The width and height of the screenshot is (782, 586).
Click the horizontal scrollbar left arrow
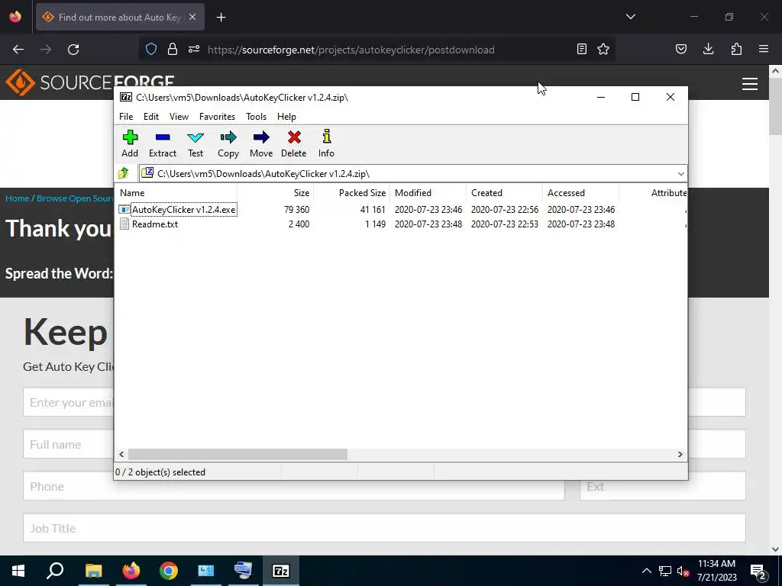click(121, 455)
